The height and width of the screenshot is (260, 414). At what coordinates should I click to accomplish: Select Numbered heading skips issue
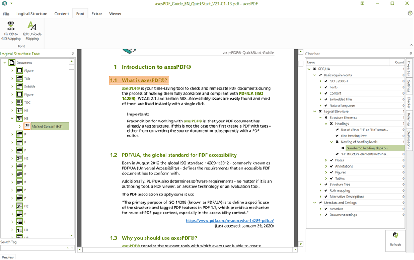(367, 148)
